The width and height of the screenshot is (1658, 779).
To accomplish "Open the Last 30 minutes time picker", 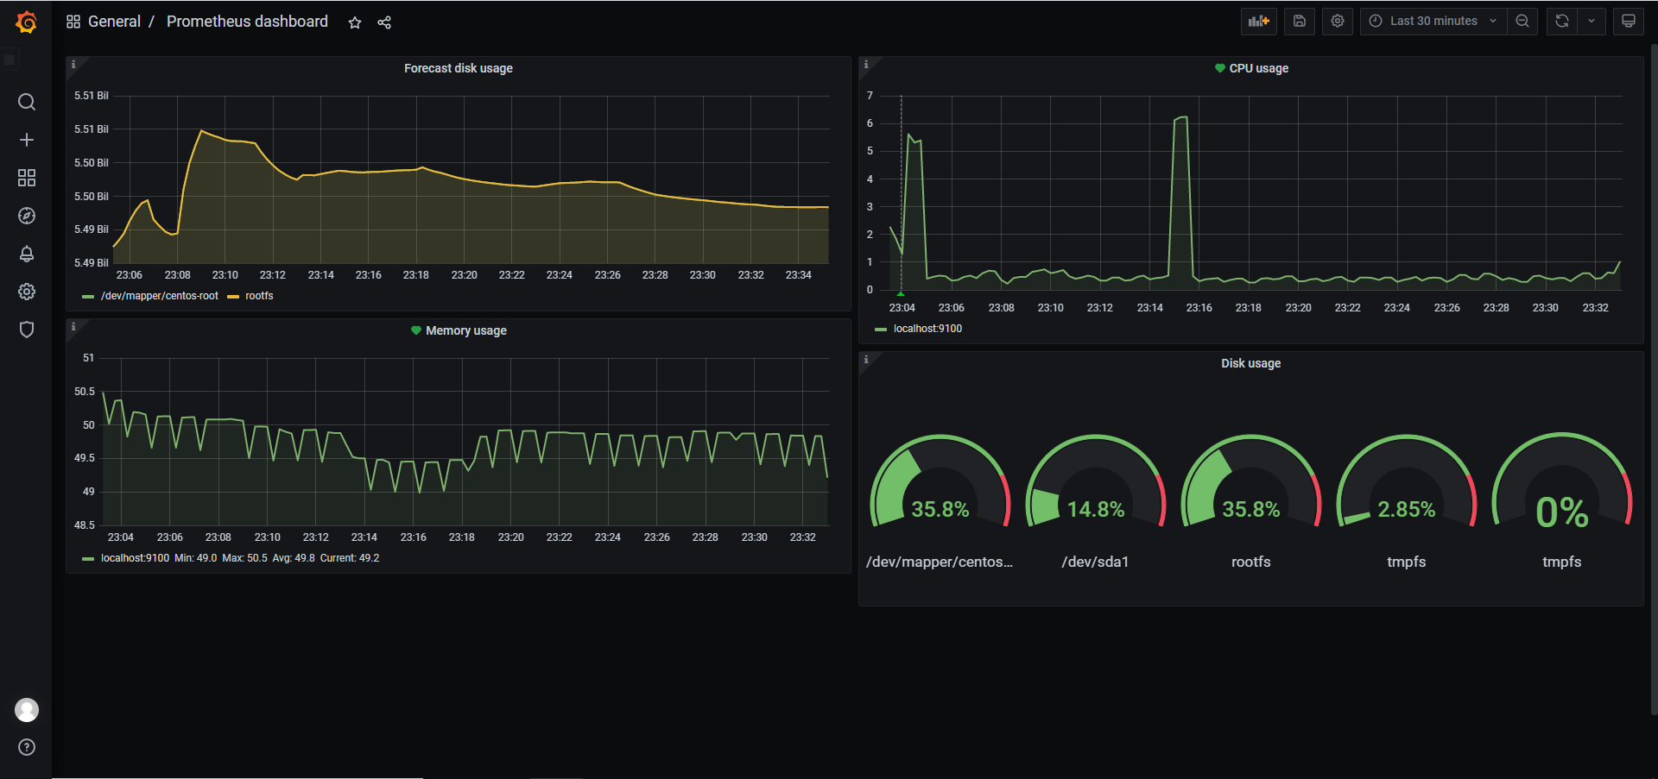I will tap(1433, 22).
